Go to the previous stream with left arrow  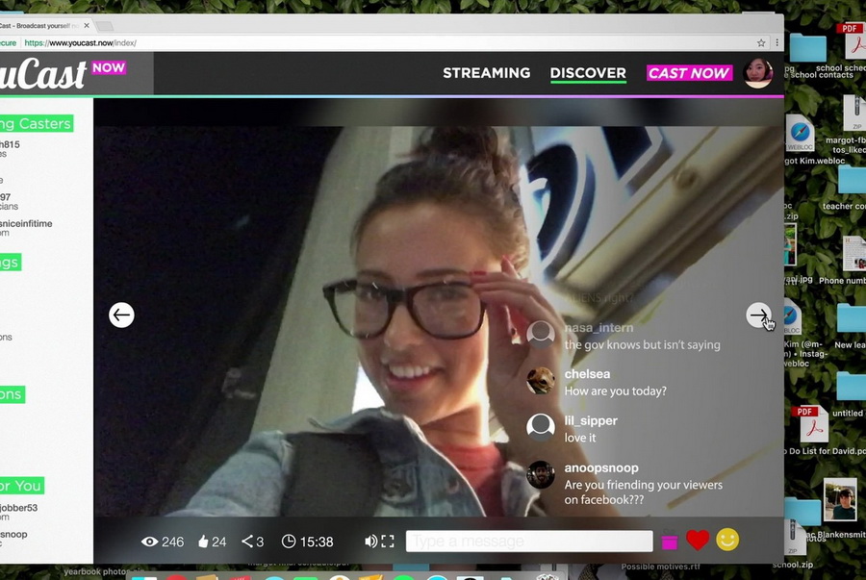121,315
